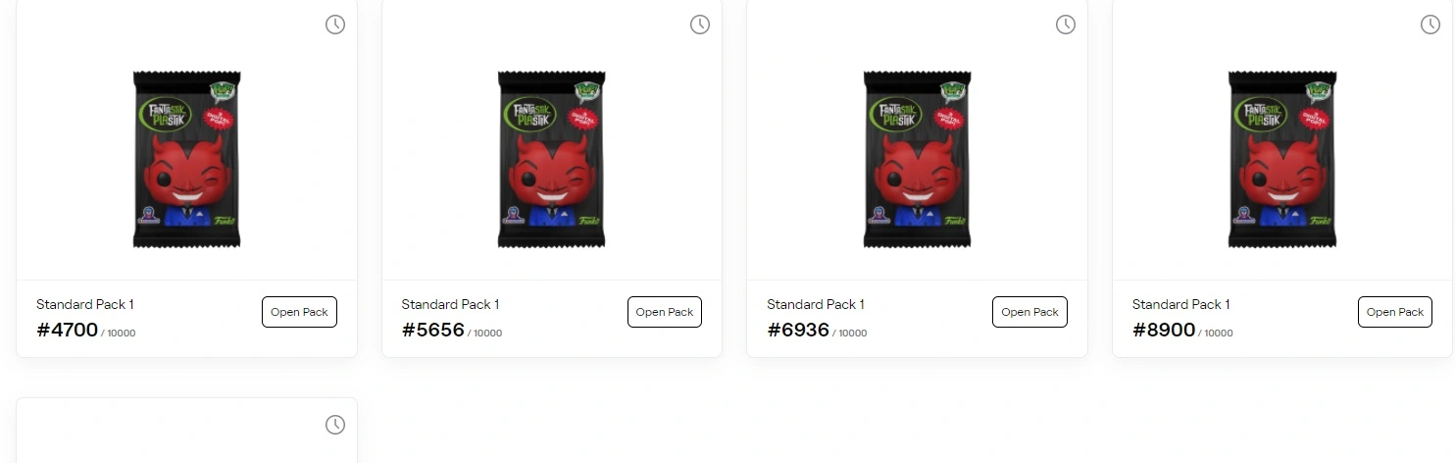Select the pack image above #6936

click(x=917, y=159)
